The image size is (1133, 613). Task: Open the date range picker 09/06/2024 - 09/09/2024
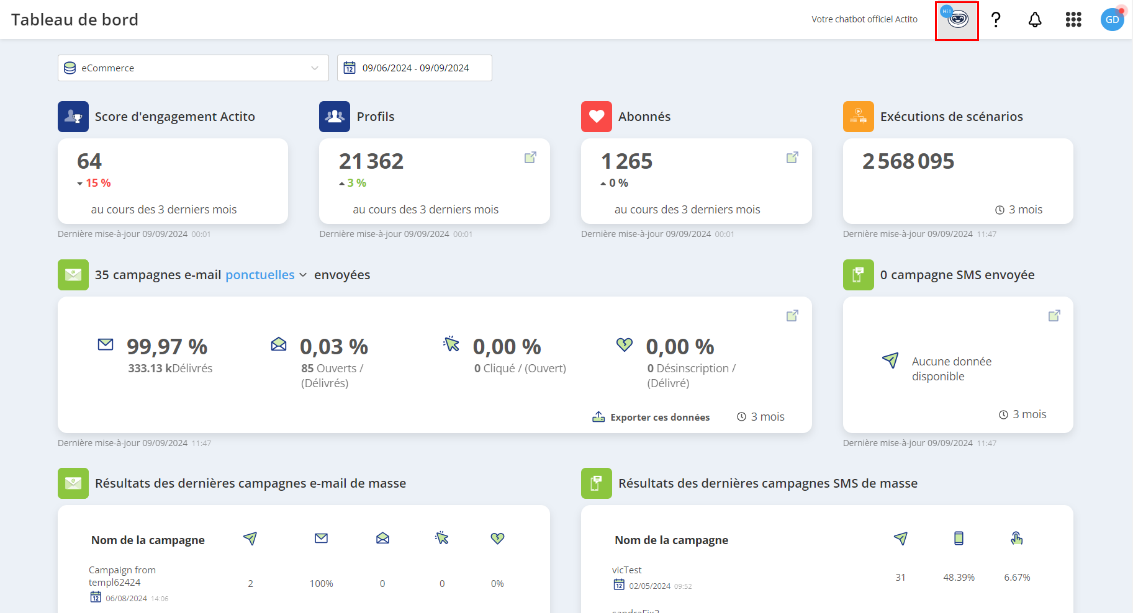coord(415,68)
